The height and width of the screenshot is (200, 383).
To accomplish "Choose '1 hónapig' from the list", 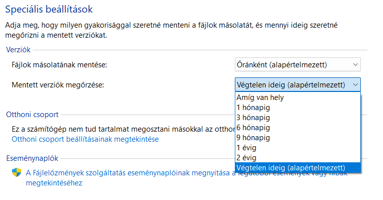I will click(297, 108).
